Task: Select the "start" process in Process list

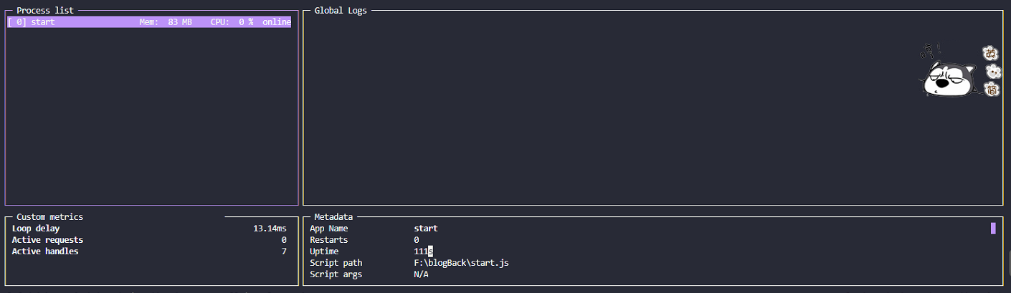Action: (43, 22)
